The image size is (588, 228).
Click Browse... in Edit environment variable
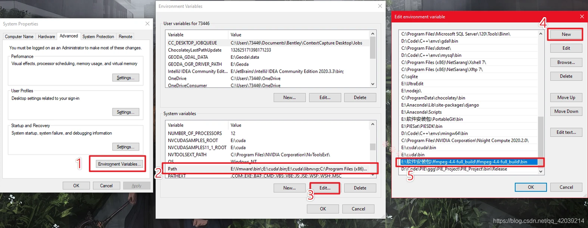(566, 62)
